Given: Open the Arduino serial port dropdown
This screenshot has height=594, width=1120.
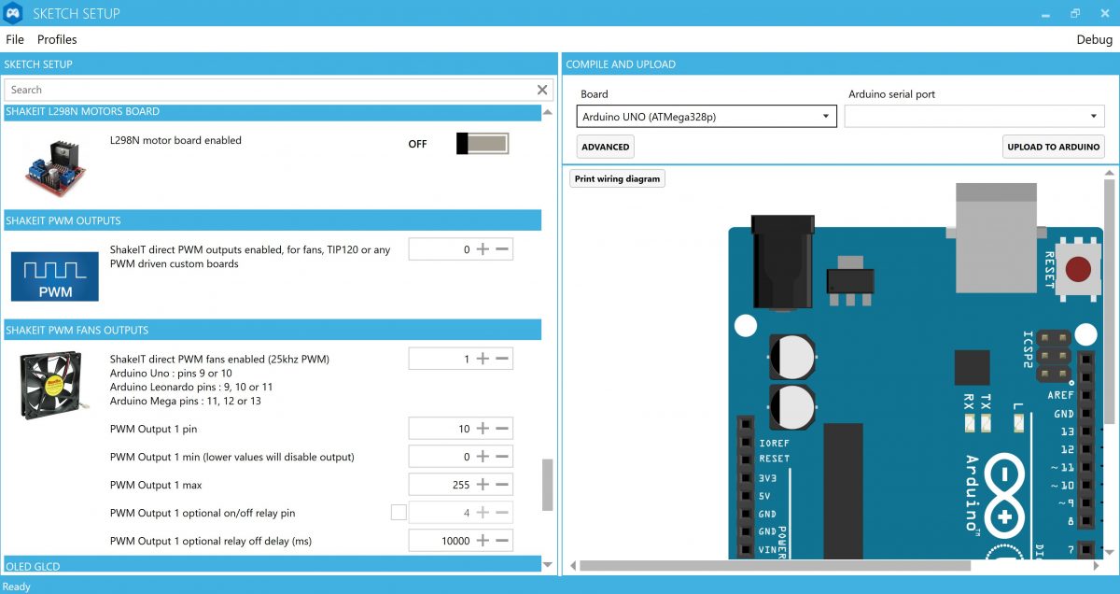Looking at the screenshot, I should [973, 117].
